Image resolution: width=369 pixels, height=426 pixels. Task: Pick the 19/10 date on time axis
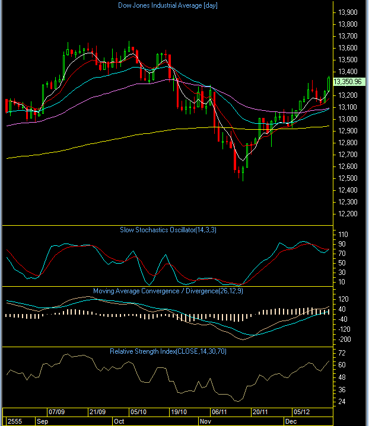(x=179, y=412)
